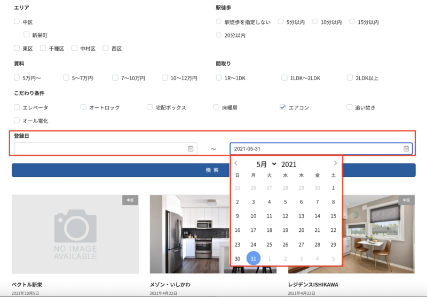Go to previous month in date picker
Screen dimensions: 427x297
pyautogui.click(x=236, y=163)
